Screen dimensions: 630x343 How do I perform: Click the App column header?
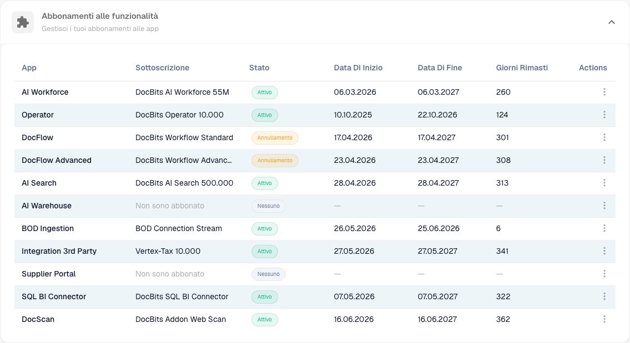point(29,68)
